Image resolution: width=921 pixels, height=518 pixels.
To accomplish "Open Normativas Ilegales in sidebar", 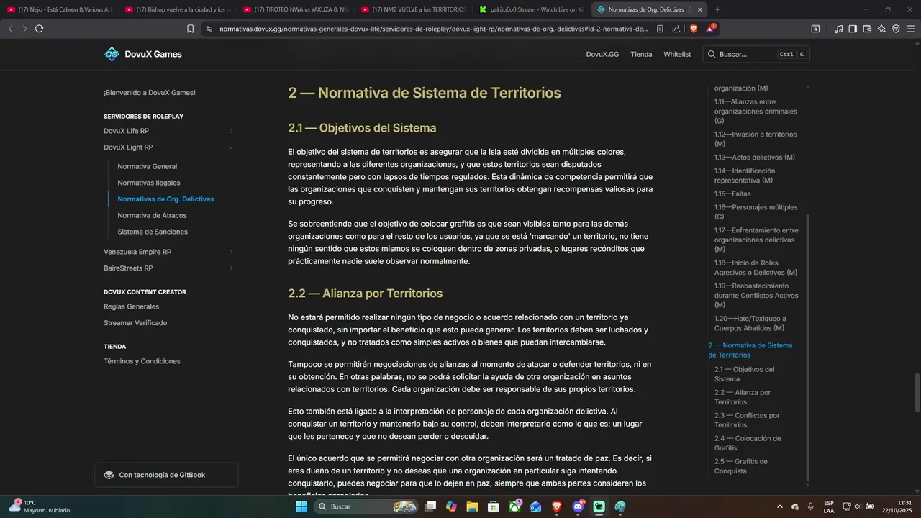I will point(149,183).
